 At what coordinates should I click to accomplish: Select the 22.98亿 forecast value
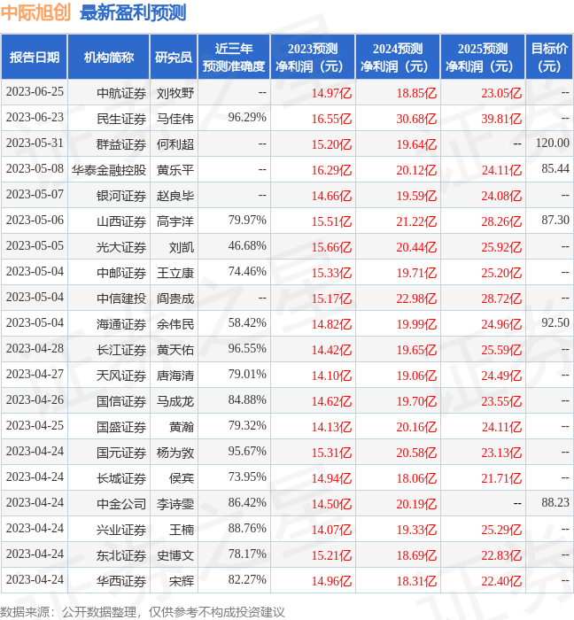(416, 299)
